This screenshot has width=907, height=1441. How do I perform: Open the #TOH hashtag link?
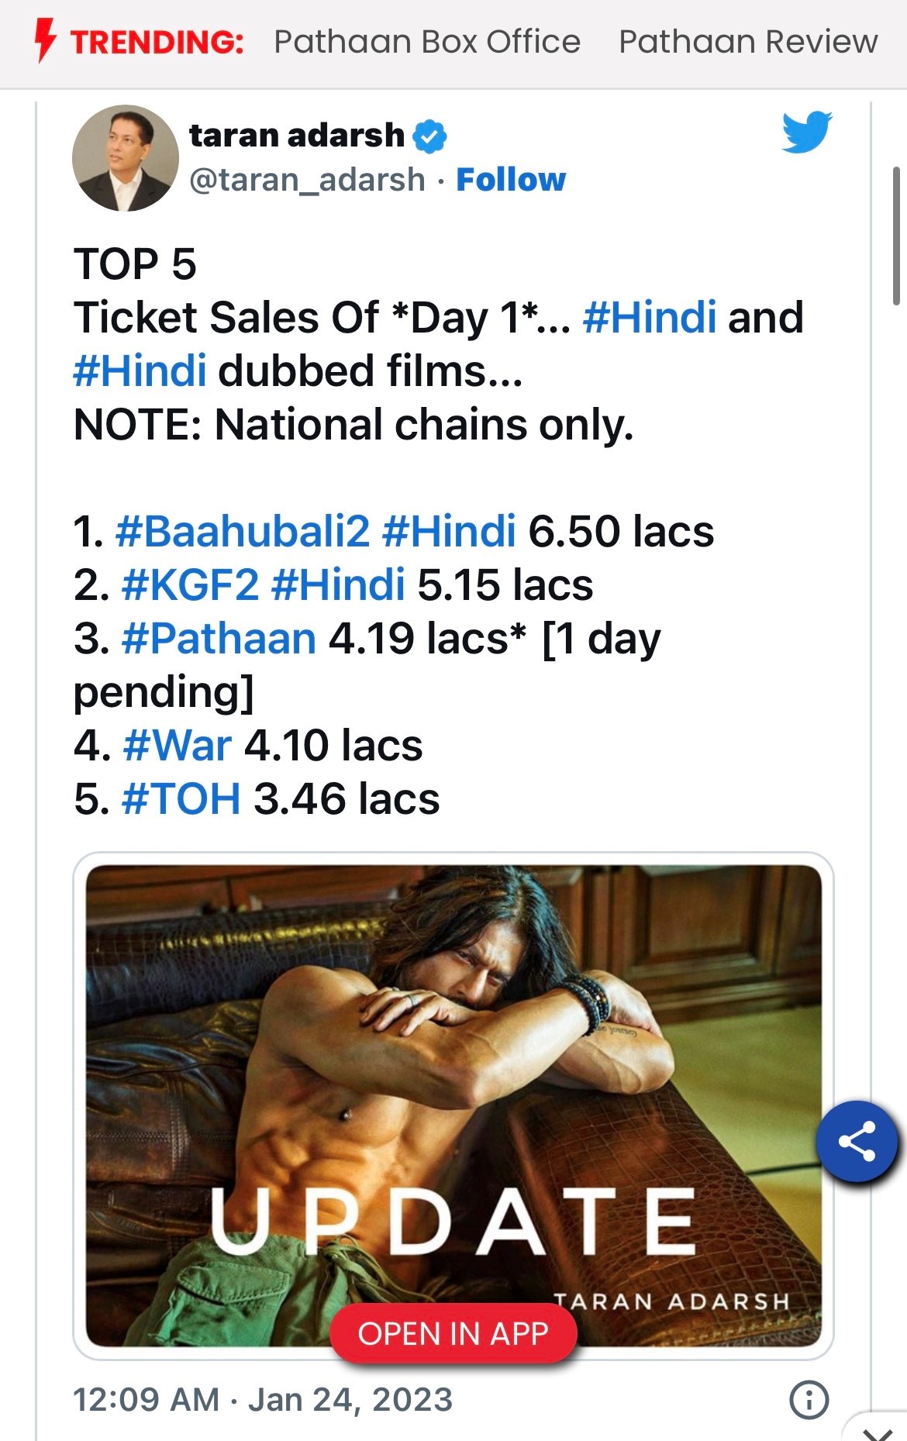(181, 799)
